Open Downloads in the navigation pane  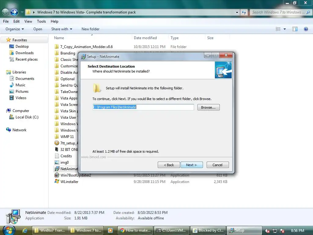[24, 53]
